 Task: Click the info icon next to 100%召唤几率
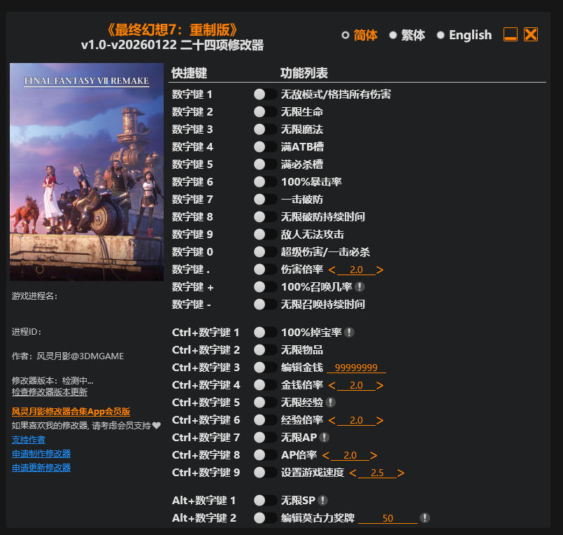pyautogui.click(x=359, y=287)
